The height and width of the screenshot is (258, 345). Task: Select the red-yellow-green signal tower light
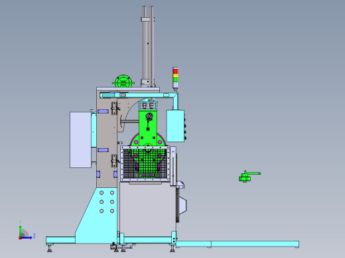[175, 79]
